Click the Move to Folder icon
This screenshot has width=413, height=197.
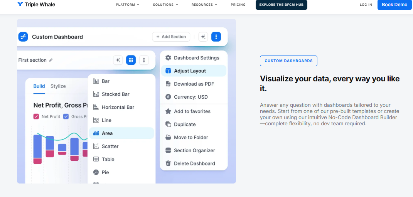(x=168, y=138)
